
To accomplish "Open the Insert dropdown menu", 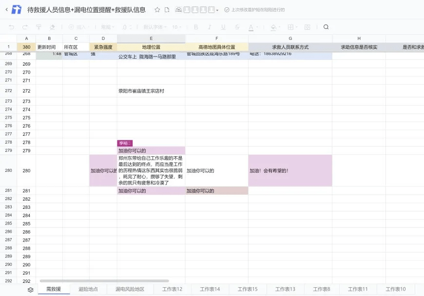I will click(79, 27).
